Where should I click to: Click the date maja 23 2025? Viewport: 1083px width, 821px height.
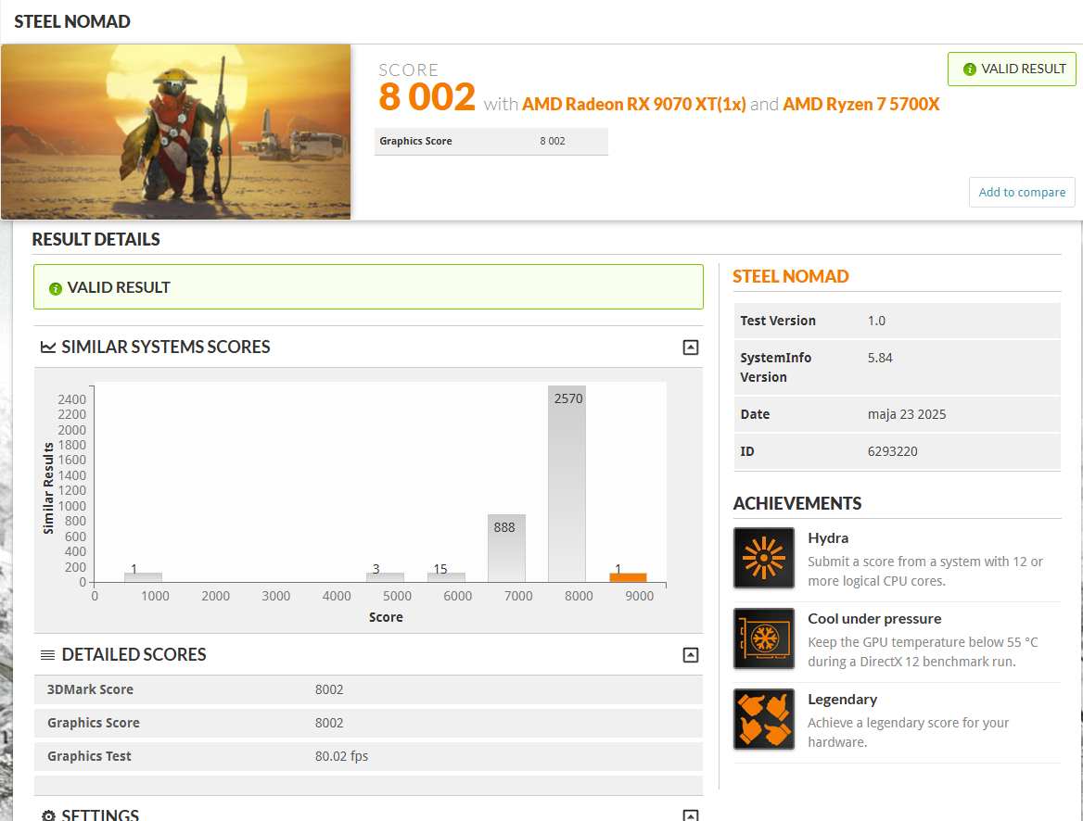(907, 414)
